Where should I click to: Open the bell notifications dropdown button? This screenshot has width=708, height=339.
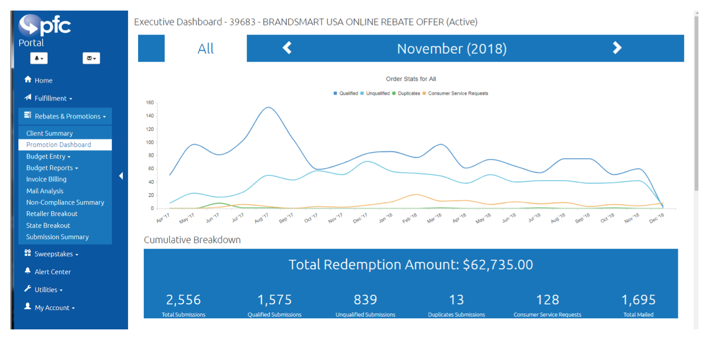click(39, 58)
